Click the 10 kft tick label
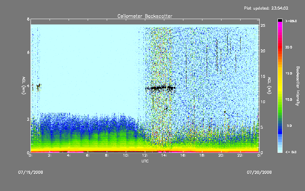Viewport: 305px width, 191px height. pos(263,102)
